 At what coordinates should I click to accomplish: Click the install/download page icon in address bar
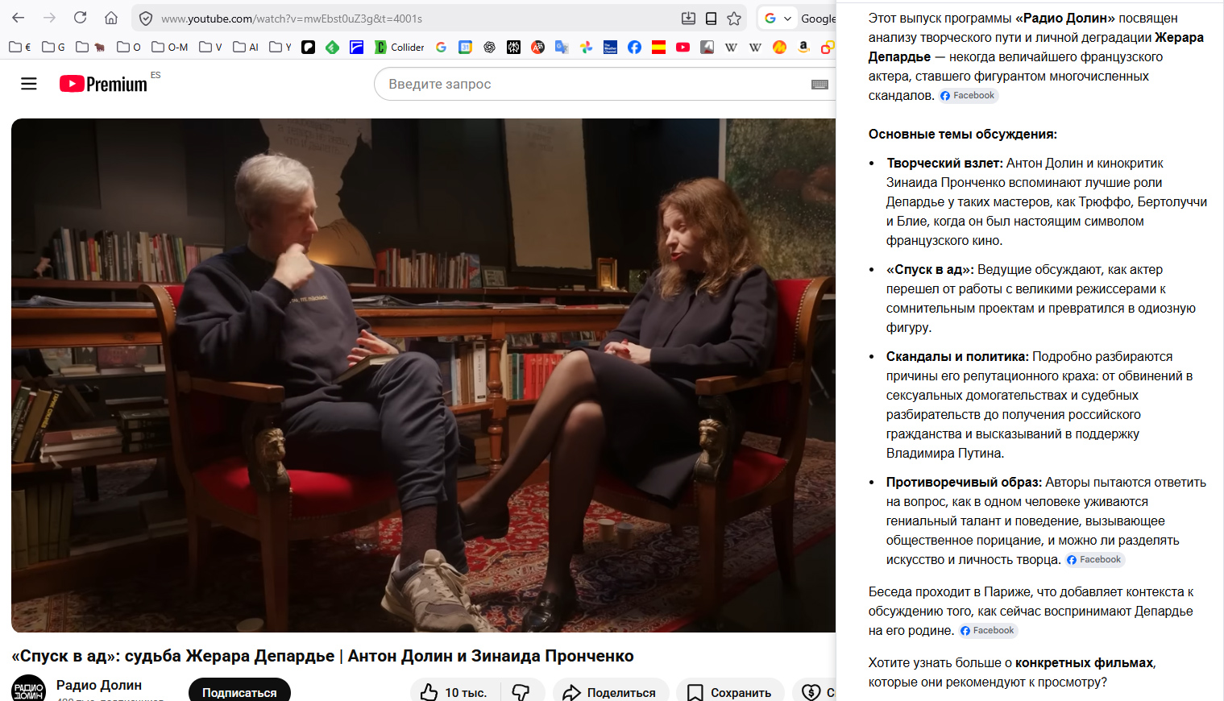688,19
